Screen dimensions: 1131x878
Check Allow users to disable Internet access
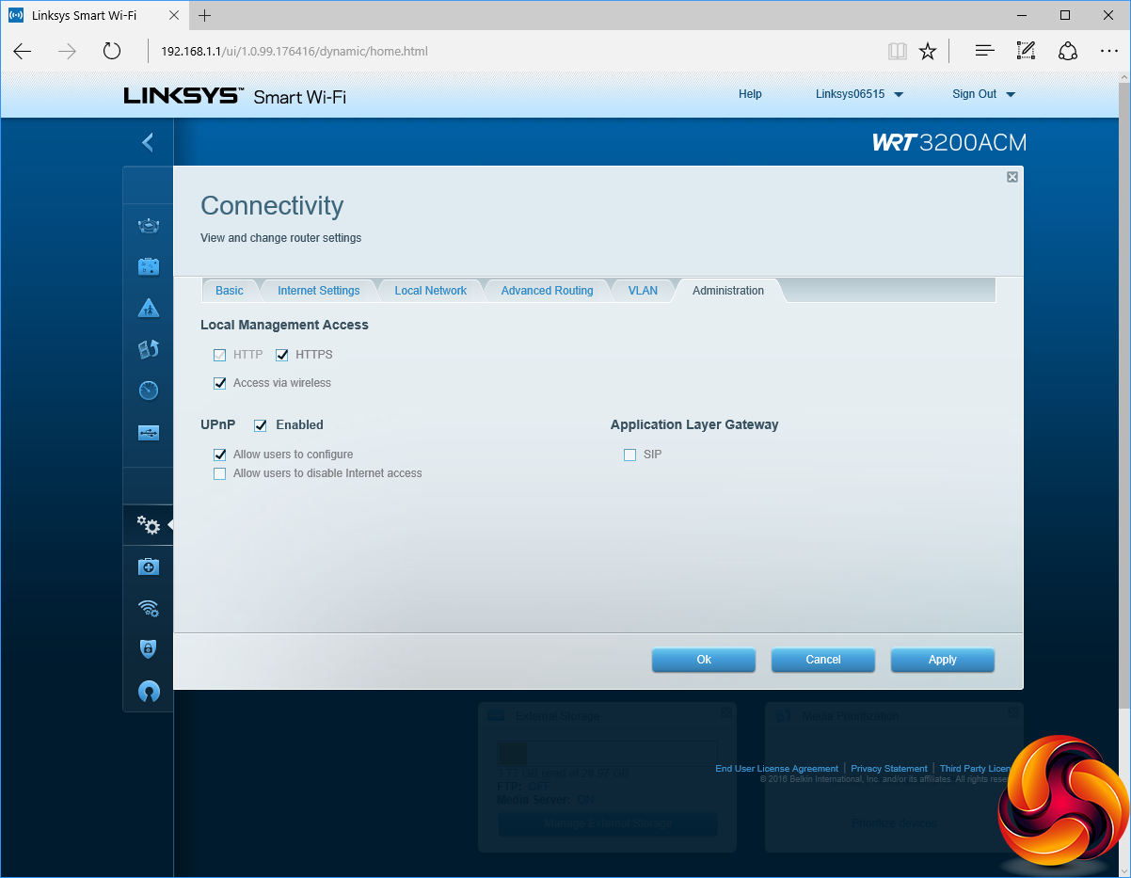(x=220, y=473)
